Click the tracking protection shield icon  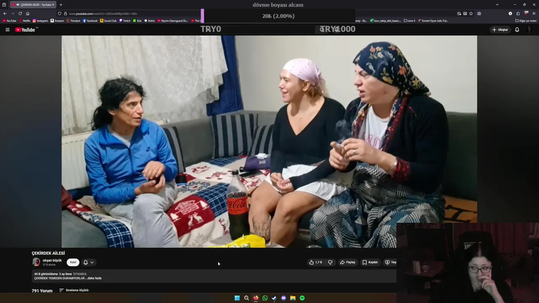(x=59, y=13)
